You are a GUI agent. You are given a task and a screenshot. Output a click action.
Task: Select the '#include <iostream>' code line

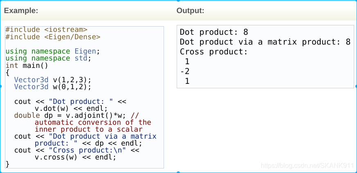click(x=47, y=29)
